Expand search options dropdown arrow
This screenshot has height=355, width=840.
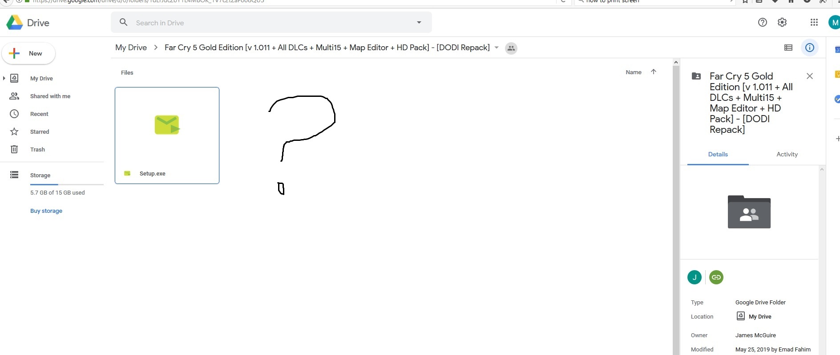click(x=419, y=23)
